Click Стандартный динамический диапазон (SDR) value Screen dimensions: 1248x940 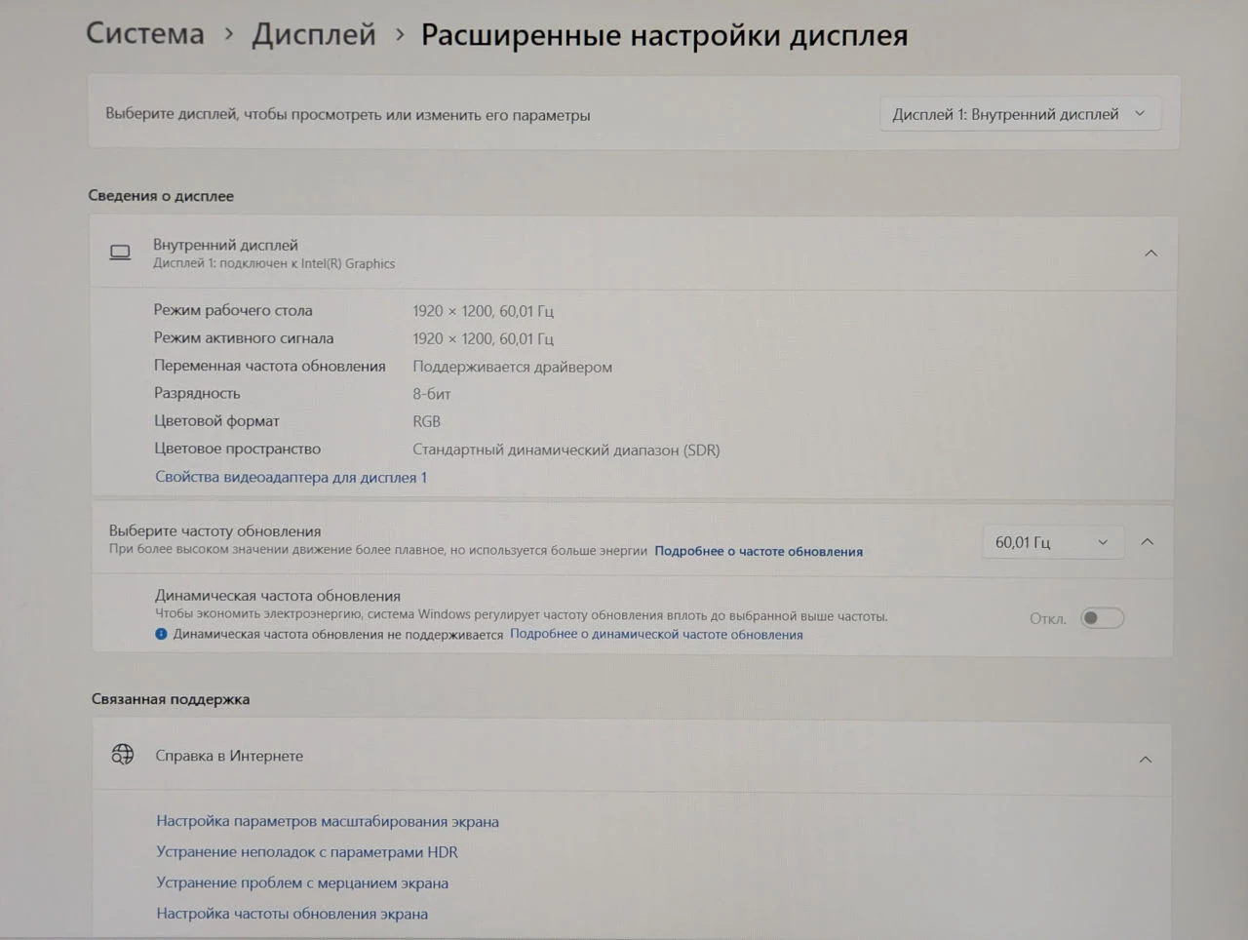[x=566, y=450]
